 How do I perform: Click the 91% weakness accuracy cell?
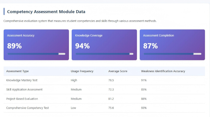tap(144, 80)
